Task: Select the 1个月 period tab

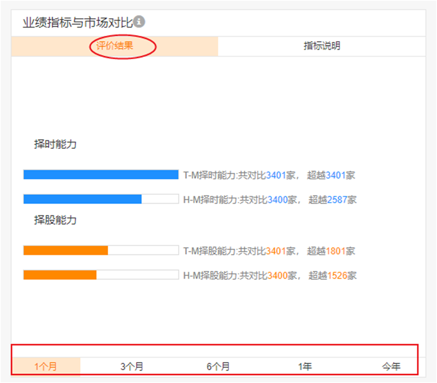Action: (x=46, y=366)
